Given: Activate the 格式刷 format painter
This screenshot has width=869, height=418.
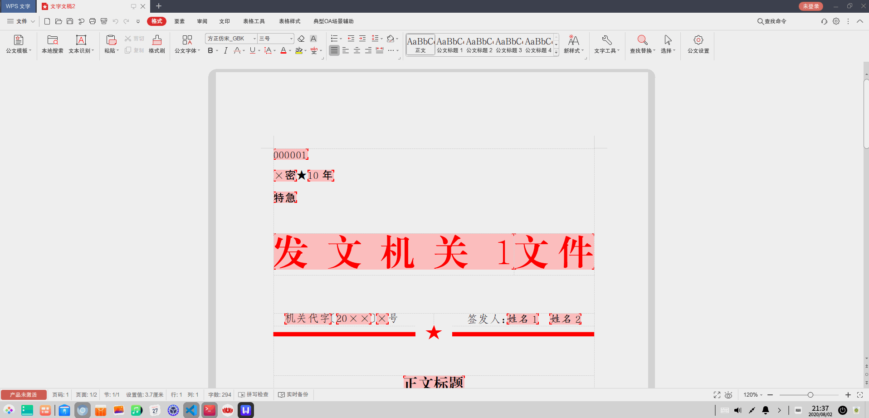Looking at the screenshot, I should pos(157,44).
